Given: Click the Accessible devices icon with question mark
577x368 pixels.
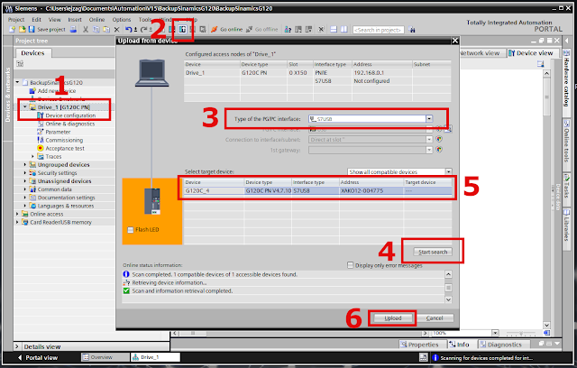Looking at the screenshot, I should tap(288, 29).
